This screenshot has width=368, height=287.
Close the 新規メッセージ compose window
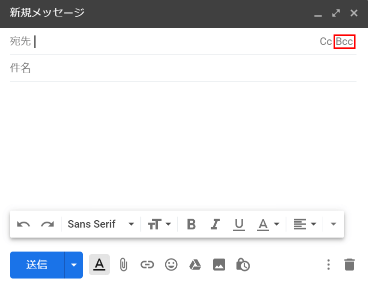click(354, 13)
